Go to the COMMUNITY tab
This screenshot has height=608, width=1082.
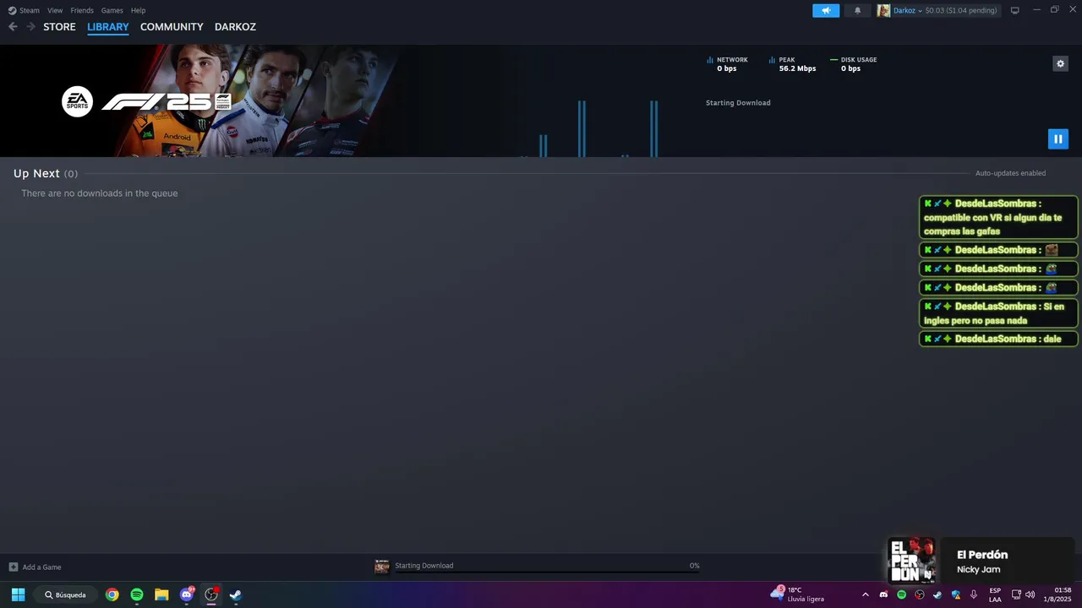tap(172, 26)
